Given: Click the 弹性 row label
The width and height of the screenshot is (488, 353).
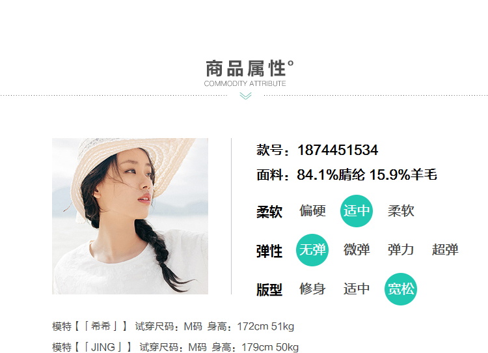Looking at the screenshot, I should click(269, 251).
